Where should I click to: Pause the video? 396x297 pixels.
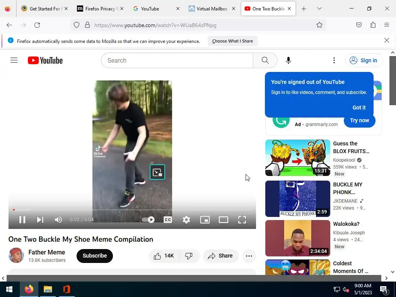tap(22, 220)
